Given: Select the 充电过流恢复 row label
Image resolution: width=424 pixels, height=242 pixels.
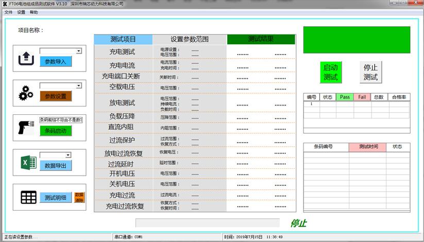Looking at the screenshot, I should pyautogui.click(x=125, y=206).
